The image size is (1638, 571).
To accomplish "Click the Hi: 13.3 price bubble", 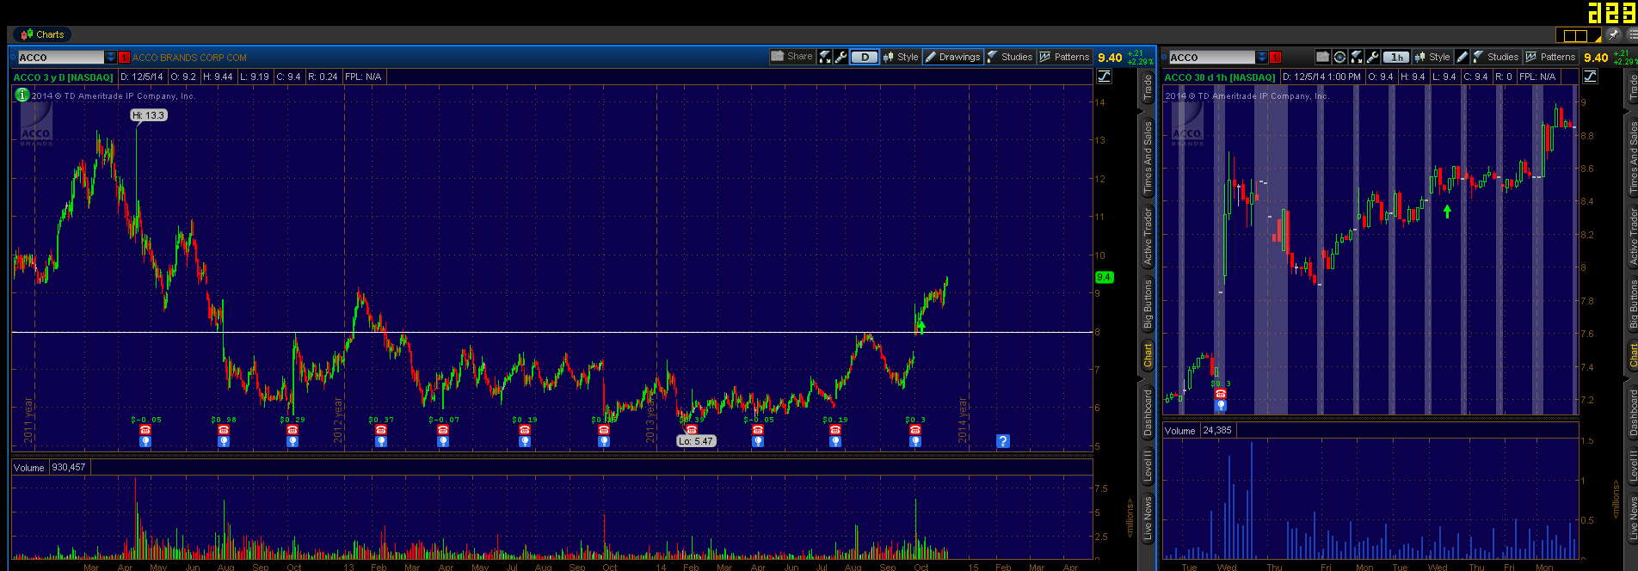I will [149, 115].
